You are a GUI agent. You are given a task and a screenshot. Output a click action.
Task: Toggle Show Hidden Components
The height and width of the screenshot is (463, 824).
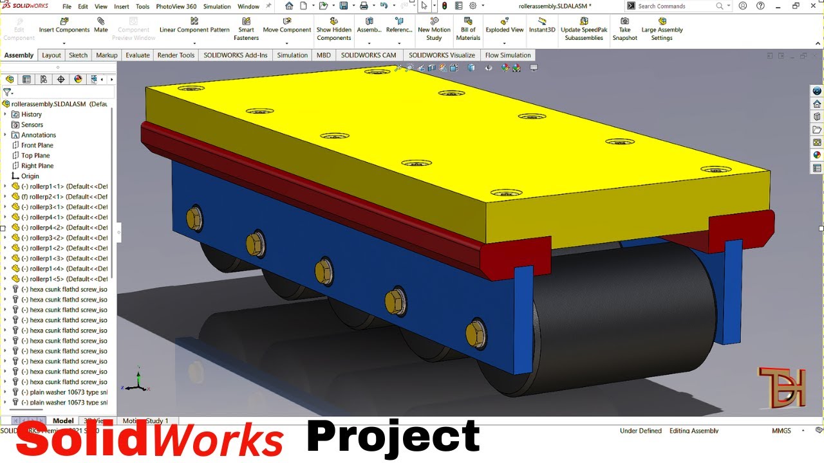point(333,30)
